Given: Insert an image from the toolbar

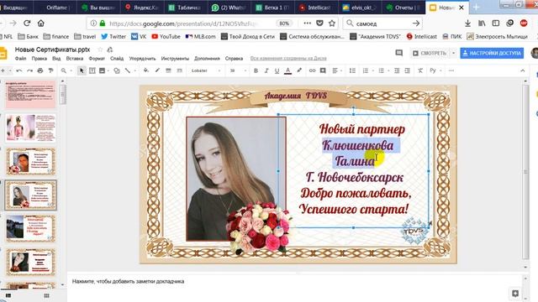Looking at the screenshot, I should tap(102, 70).
